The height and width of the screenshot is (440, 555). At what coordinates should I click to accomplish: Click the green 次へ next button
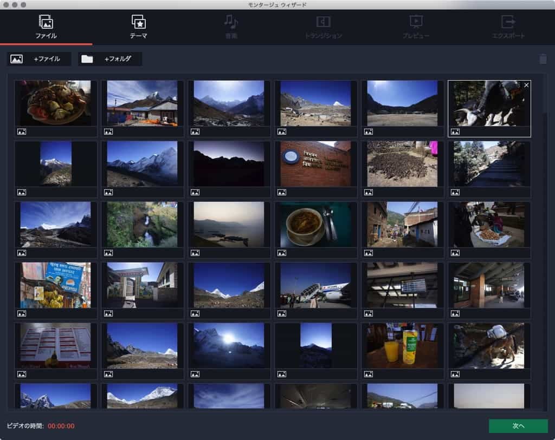coord(518,426)
